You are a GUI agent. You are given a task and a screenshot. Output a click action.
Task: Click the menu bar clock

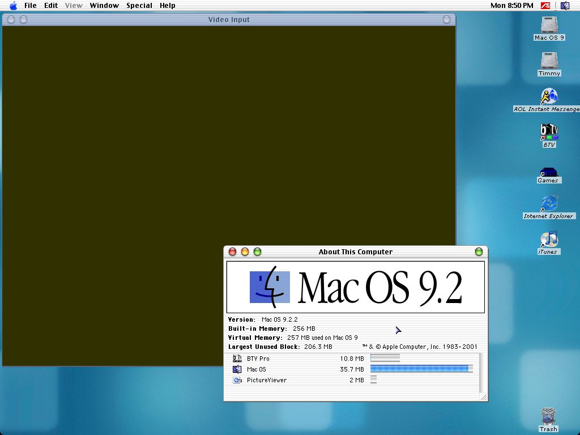(x=511, y=6)
